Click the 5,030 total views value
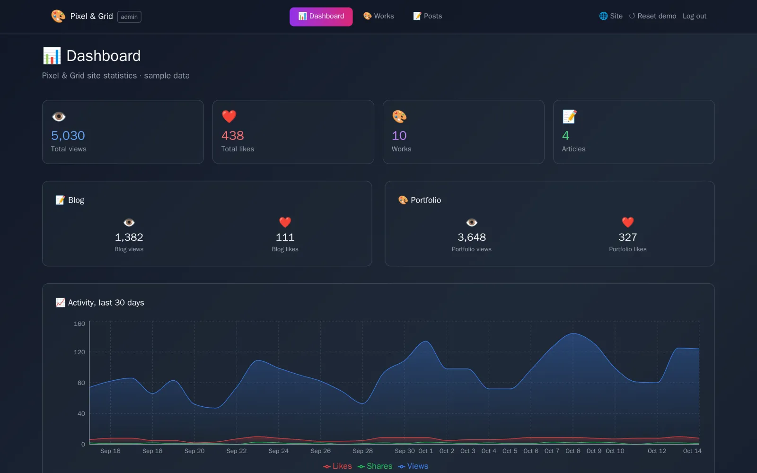This screenshot has width=757, height=473. coord(68,136)
